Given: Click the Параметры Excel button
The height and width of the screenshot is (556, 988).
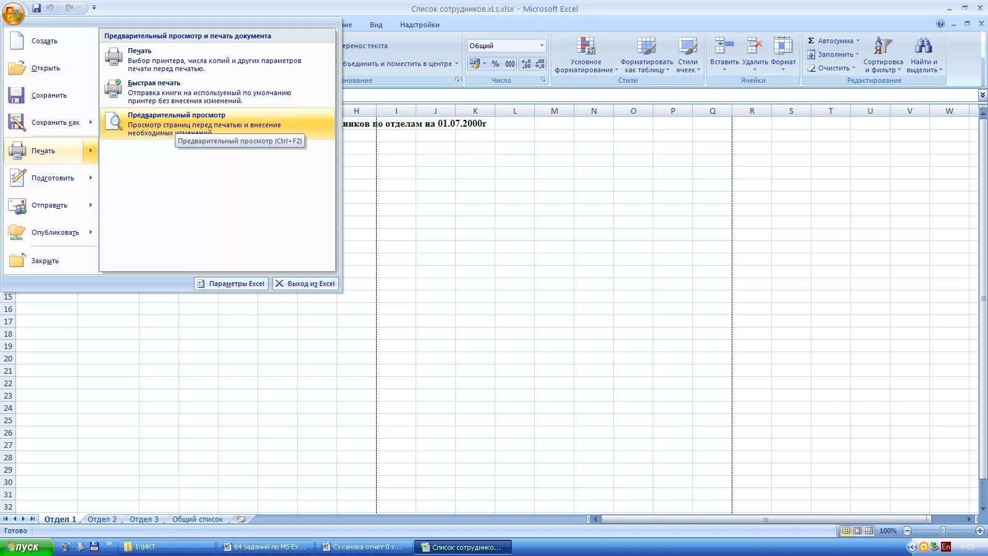Looking at the screenshot, I should [x=232, y=284].
